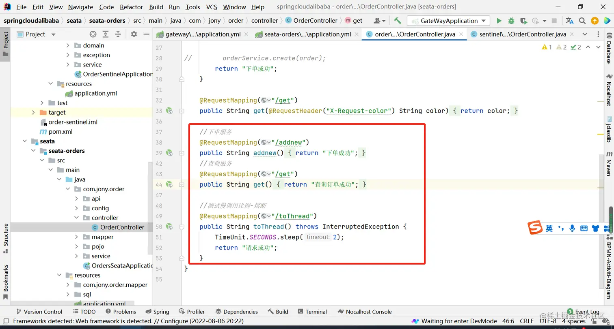Start debugging with the green bug icon
This screenshot has width=614, height=329.
511,21
